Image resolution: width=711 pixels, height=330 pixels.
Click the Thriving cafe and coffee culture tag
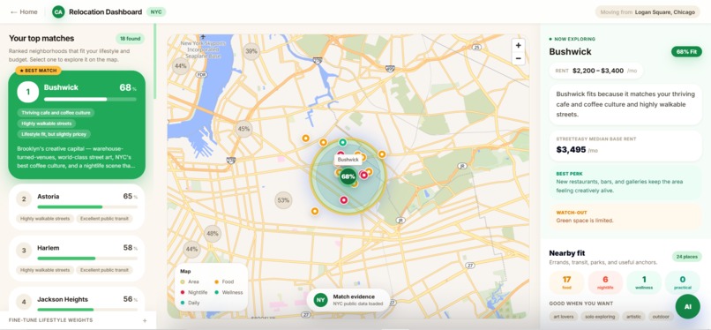tap(56, 112)
